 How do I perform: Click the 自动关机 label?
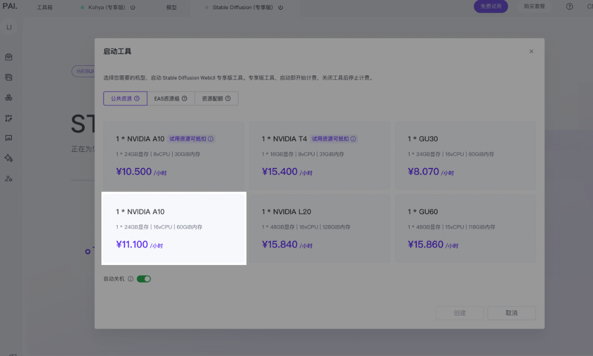click(114, 279)
